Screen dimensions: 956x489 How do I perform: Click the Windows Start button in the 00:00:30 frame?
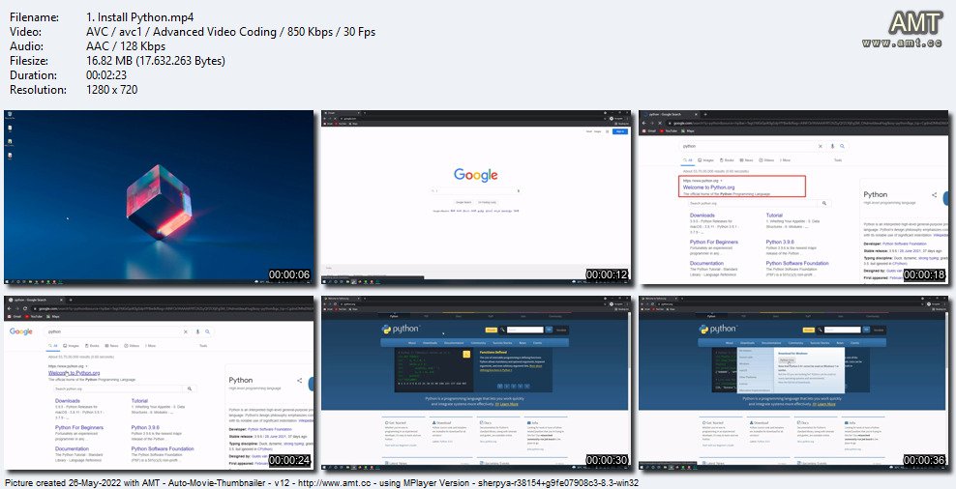click(325, 467)
